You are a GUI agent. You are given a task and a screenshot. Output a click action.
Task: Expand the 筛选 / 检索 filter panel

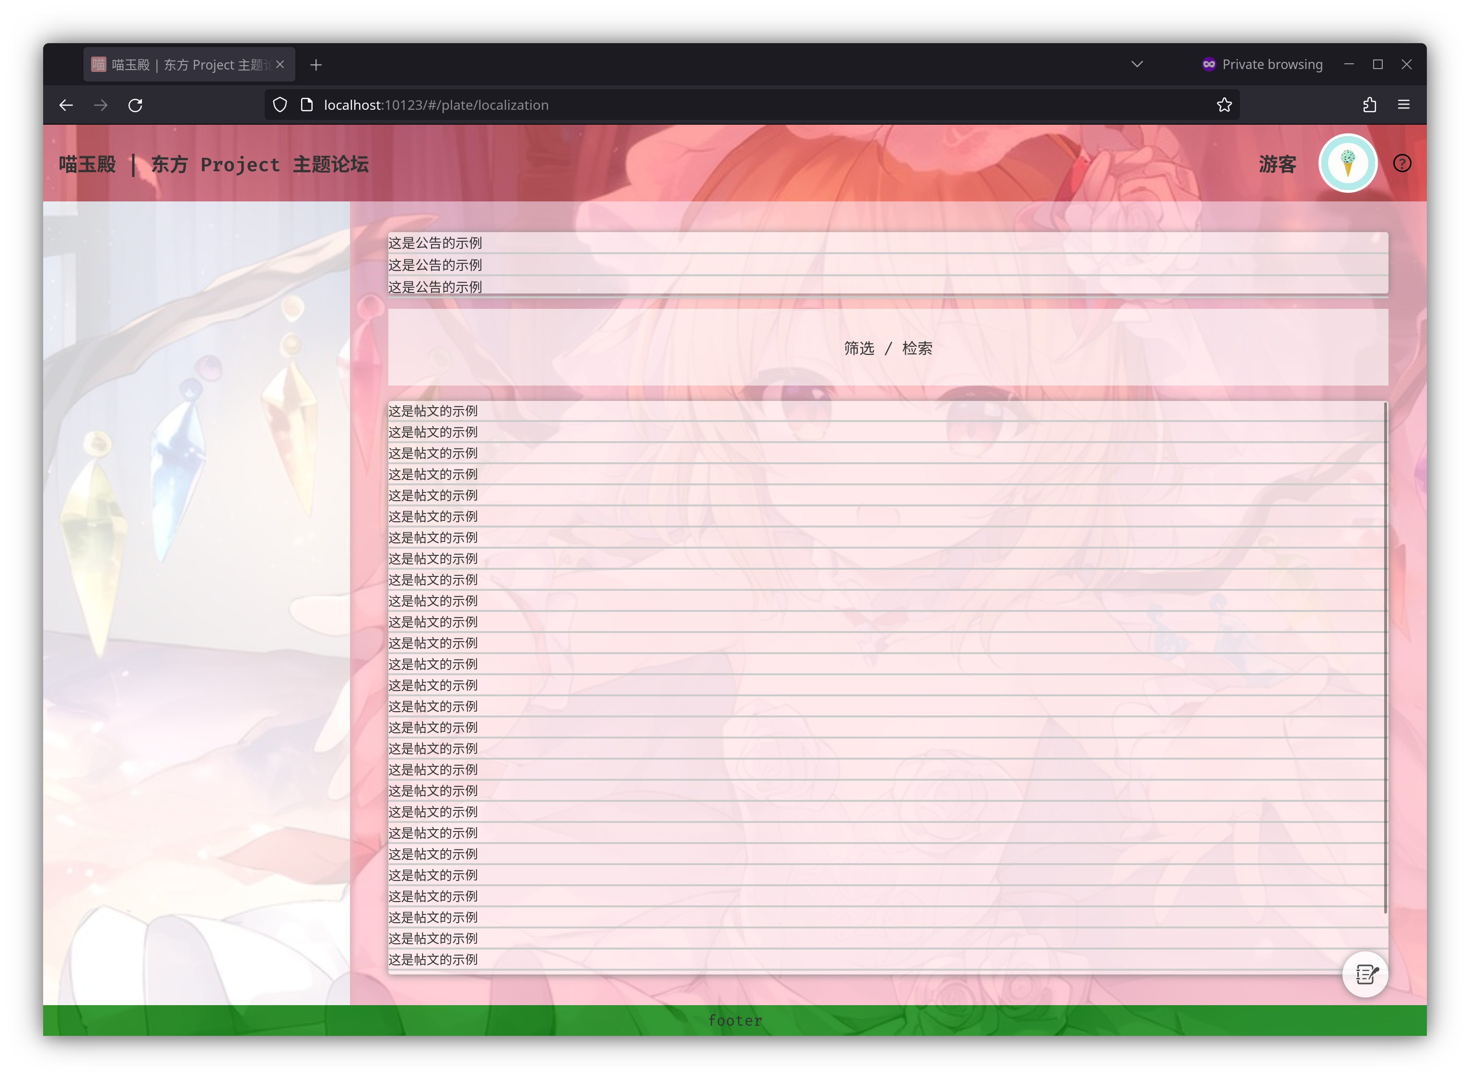[887, 348]
